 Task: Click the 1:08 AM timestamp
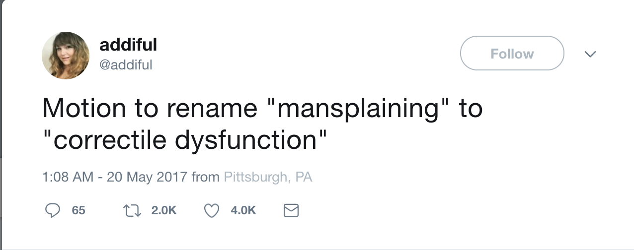pyautogui.click(x=68, y=177)
